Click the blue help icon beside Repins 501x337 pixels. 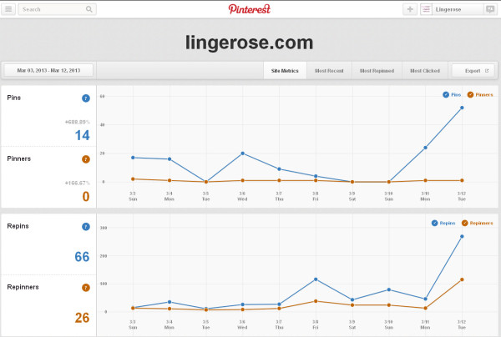(x=86, y=227)
